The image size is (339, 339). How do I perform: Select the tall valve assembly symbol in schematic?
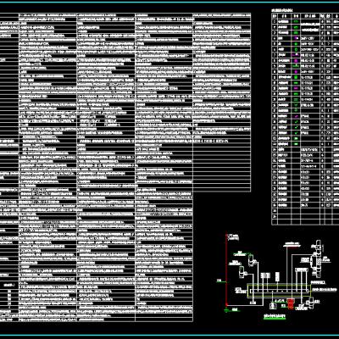point(318,259)
